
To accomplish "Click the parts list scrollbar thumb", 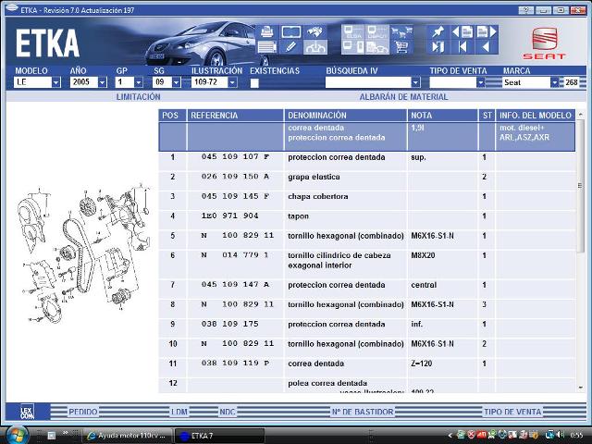I will (x=580, y=185).
